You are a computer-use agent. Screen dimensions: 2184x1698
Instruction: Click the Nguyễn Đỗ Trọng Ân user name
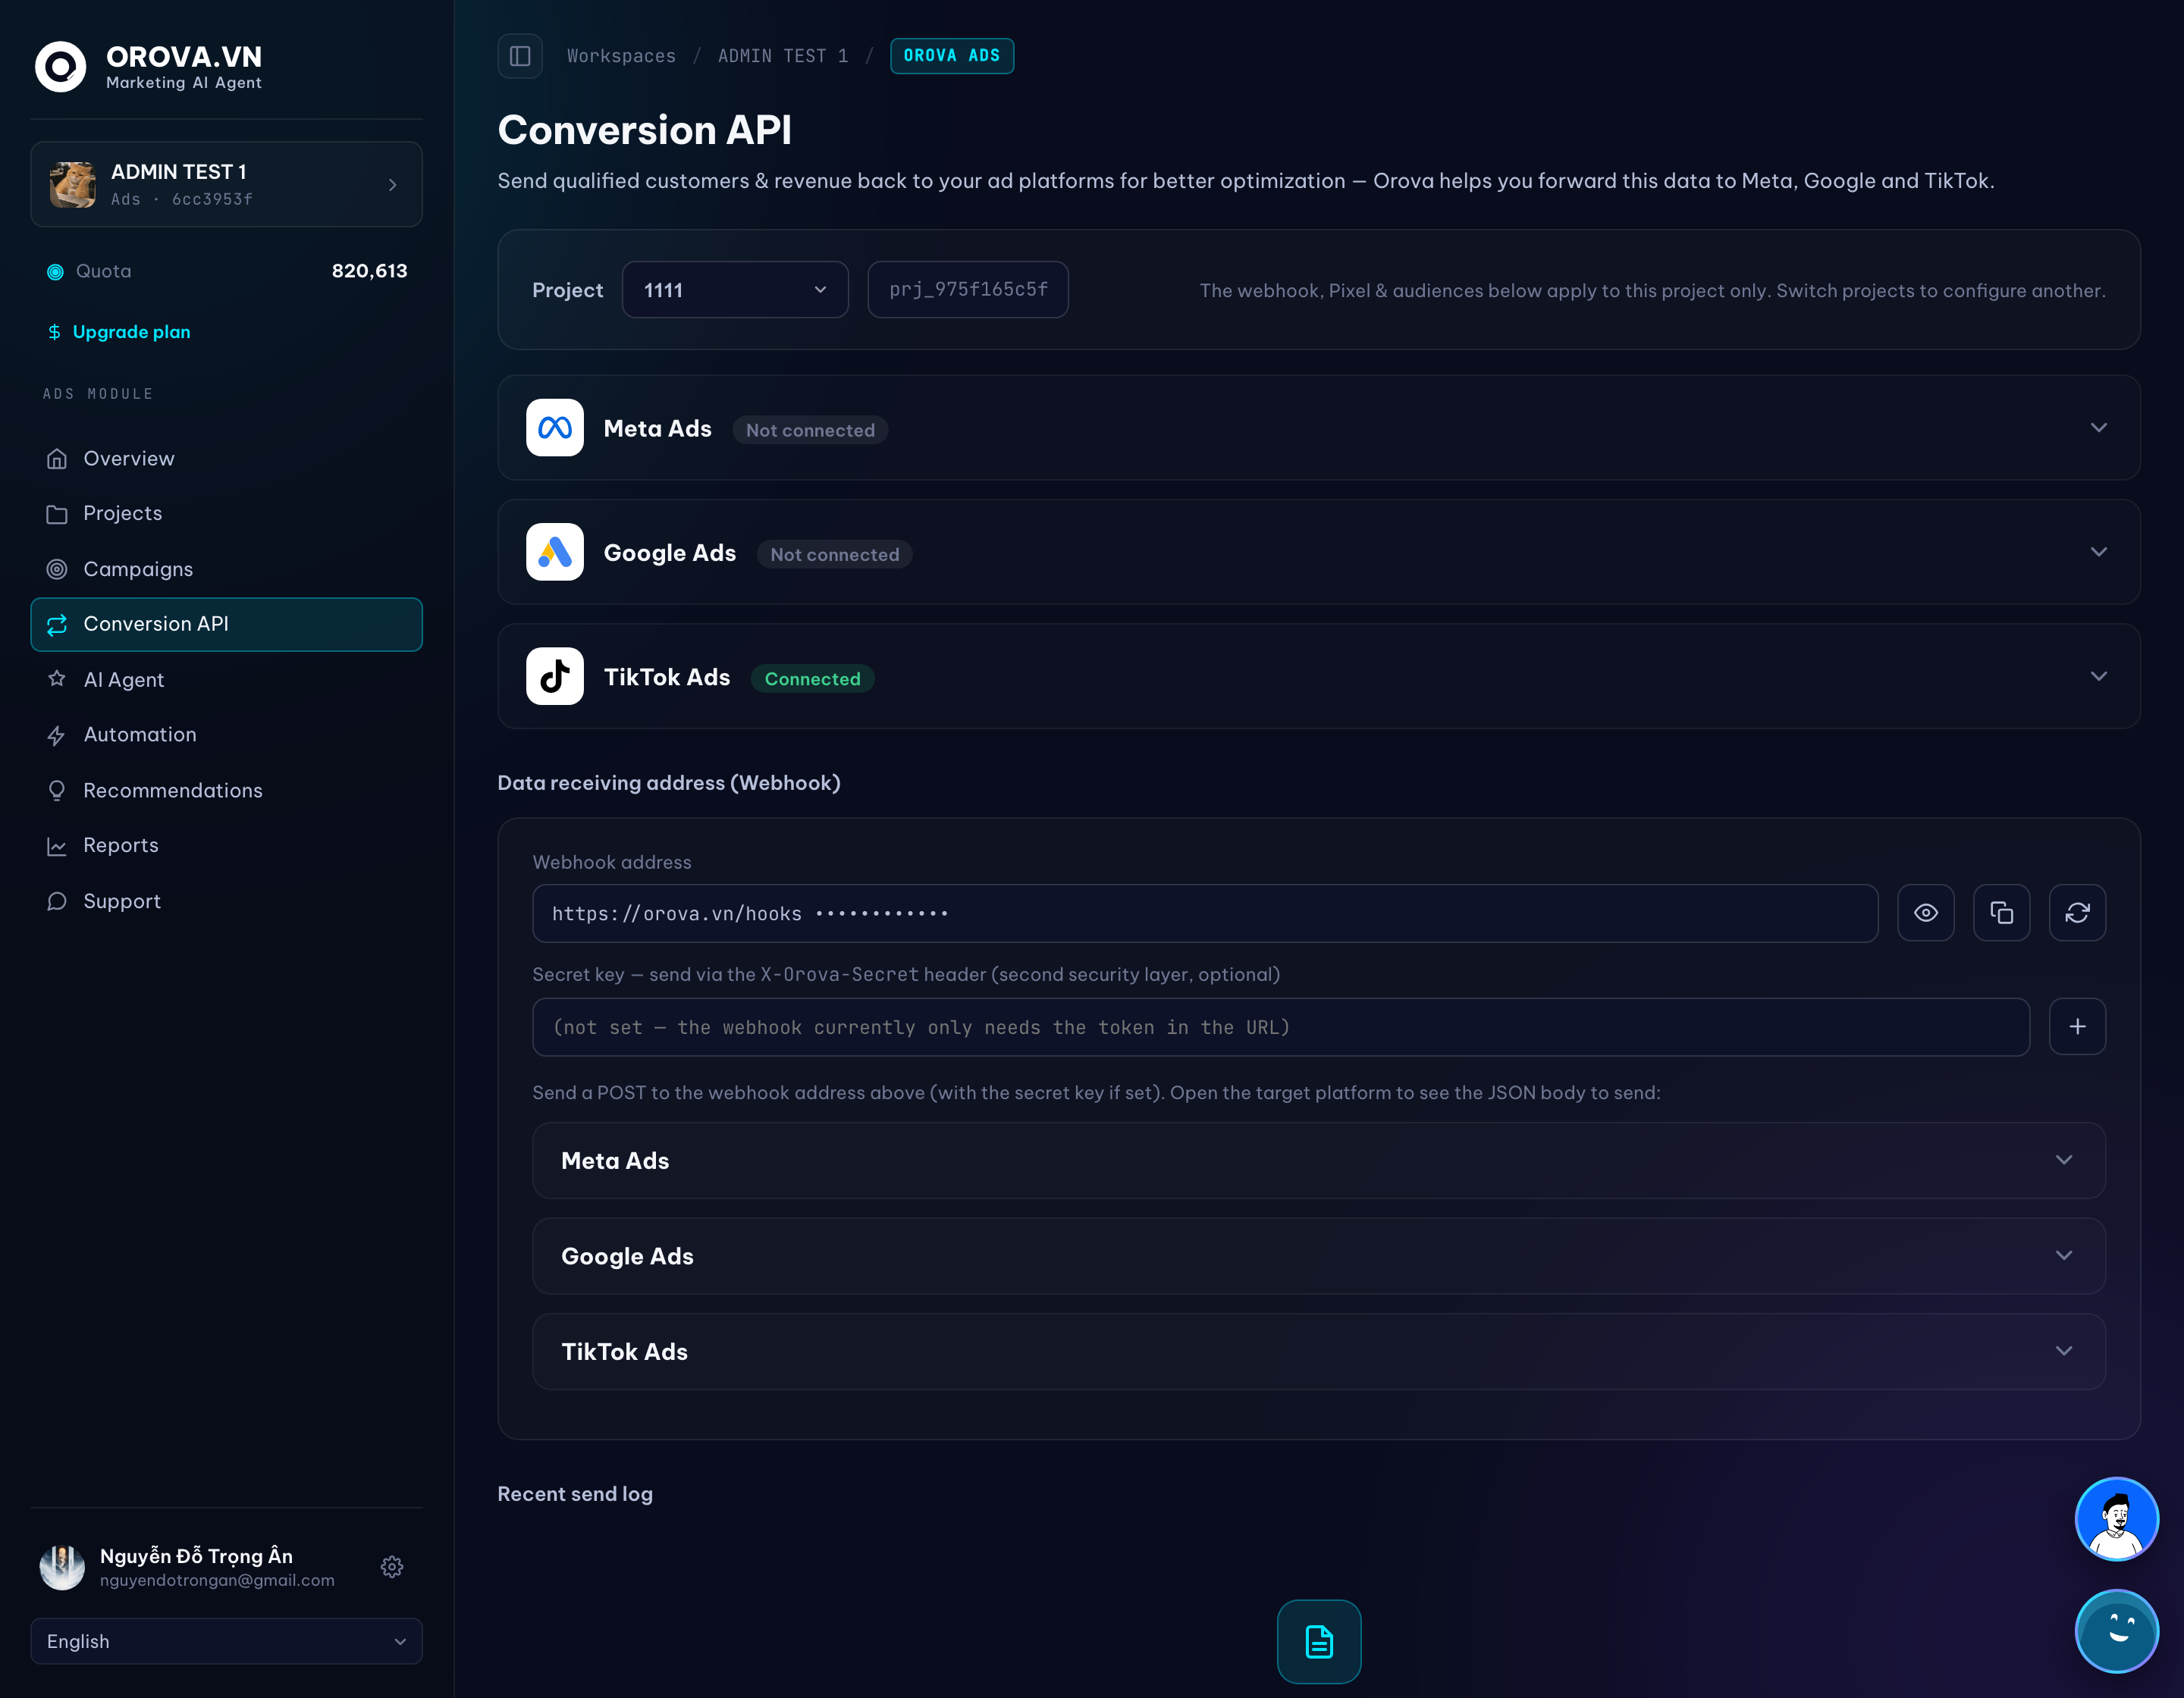(196, 1555)
